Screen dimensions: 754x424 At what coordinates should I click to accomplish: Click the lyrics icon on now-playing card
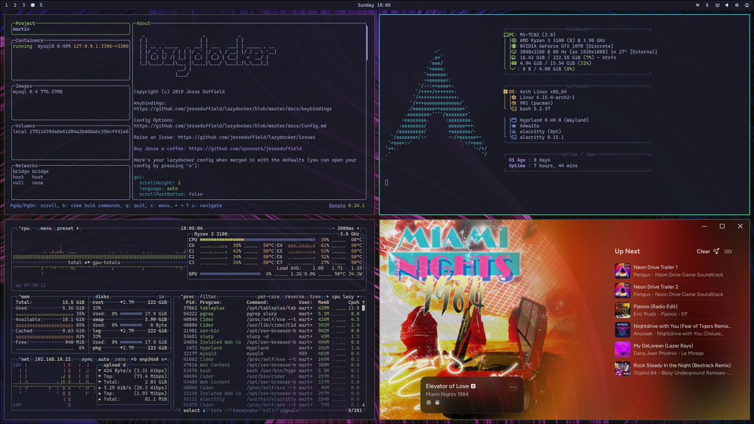437,402
